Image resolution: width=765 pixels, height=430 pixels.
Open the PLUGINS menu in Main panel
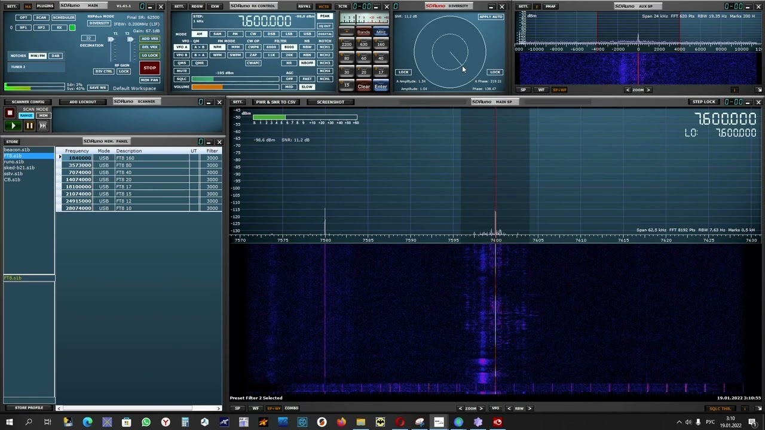point(45,6)
